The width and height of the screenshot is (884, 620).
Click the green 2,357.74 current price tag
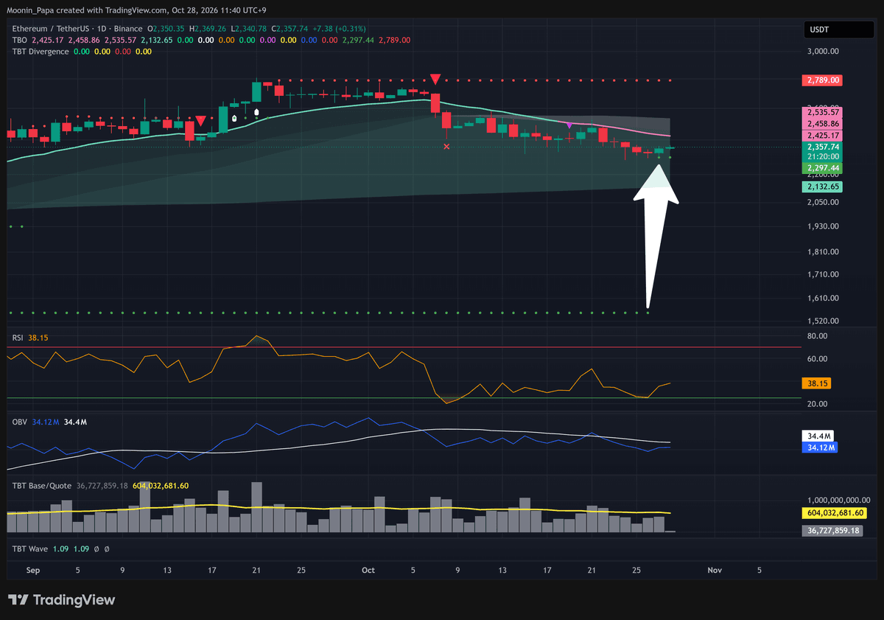(x=823, y=147)
